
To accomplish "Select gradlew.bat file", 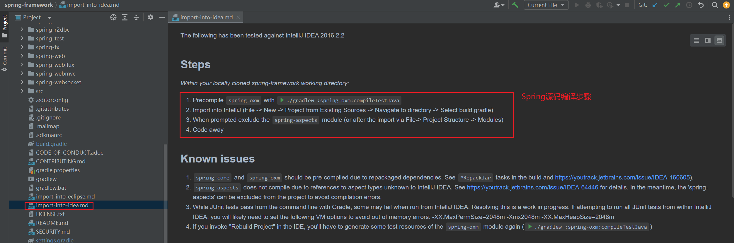I will point(51,188).
